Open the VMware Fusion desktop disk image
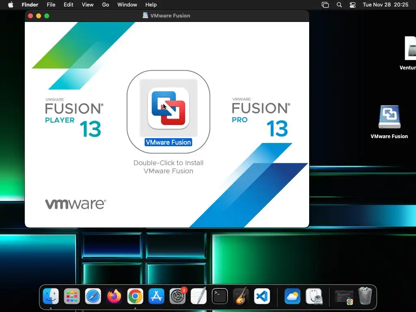Image resolution: width=416 pixels, height=312 pixels. [x=389, y=117]
